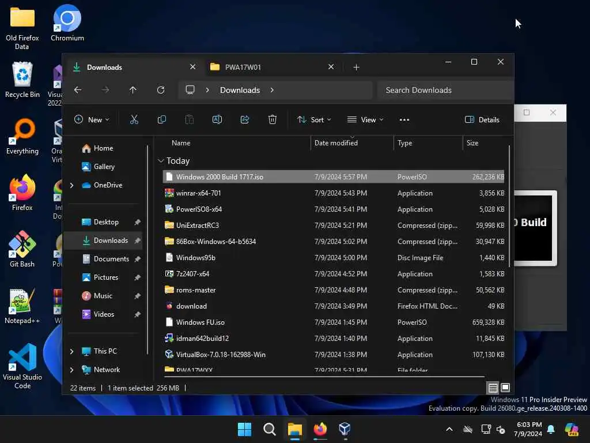The height and width of the screenshot is (443, 590).
Task: Click VirtualBox icon in the taskbar
Action: point(345,429)
